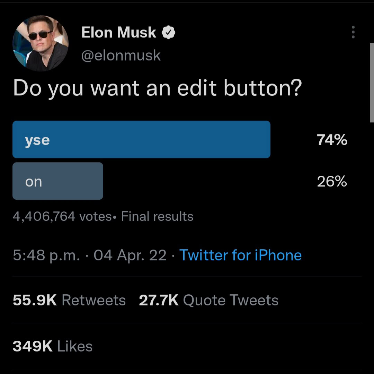Open Elon Musk's profile picture
The width and height of the screenshot is (374, 374).
41,43
